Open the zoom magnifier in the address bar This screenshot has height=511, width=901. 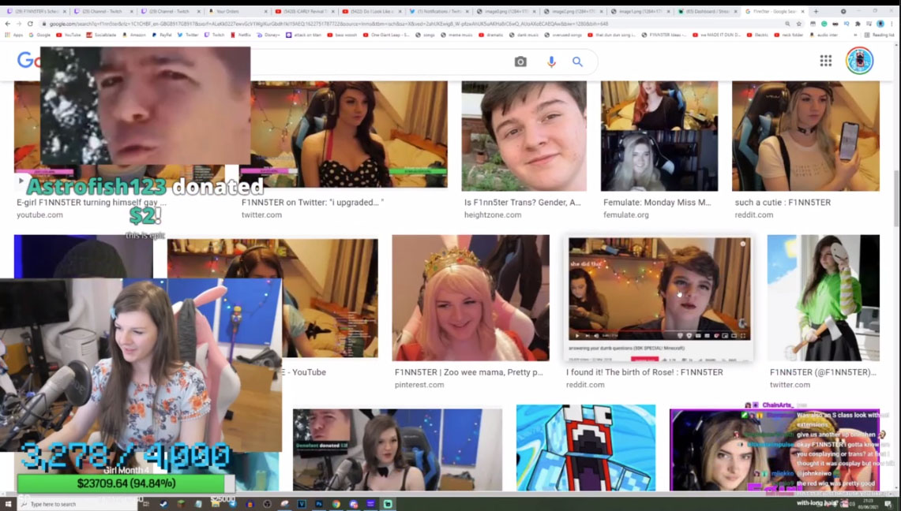pyautogui.click(x=787, y=24)
